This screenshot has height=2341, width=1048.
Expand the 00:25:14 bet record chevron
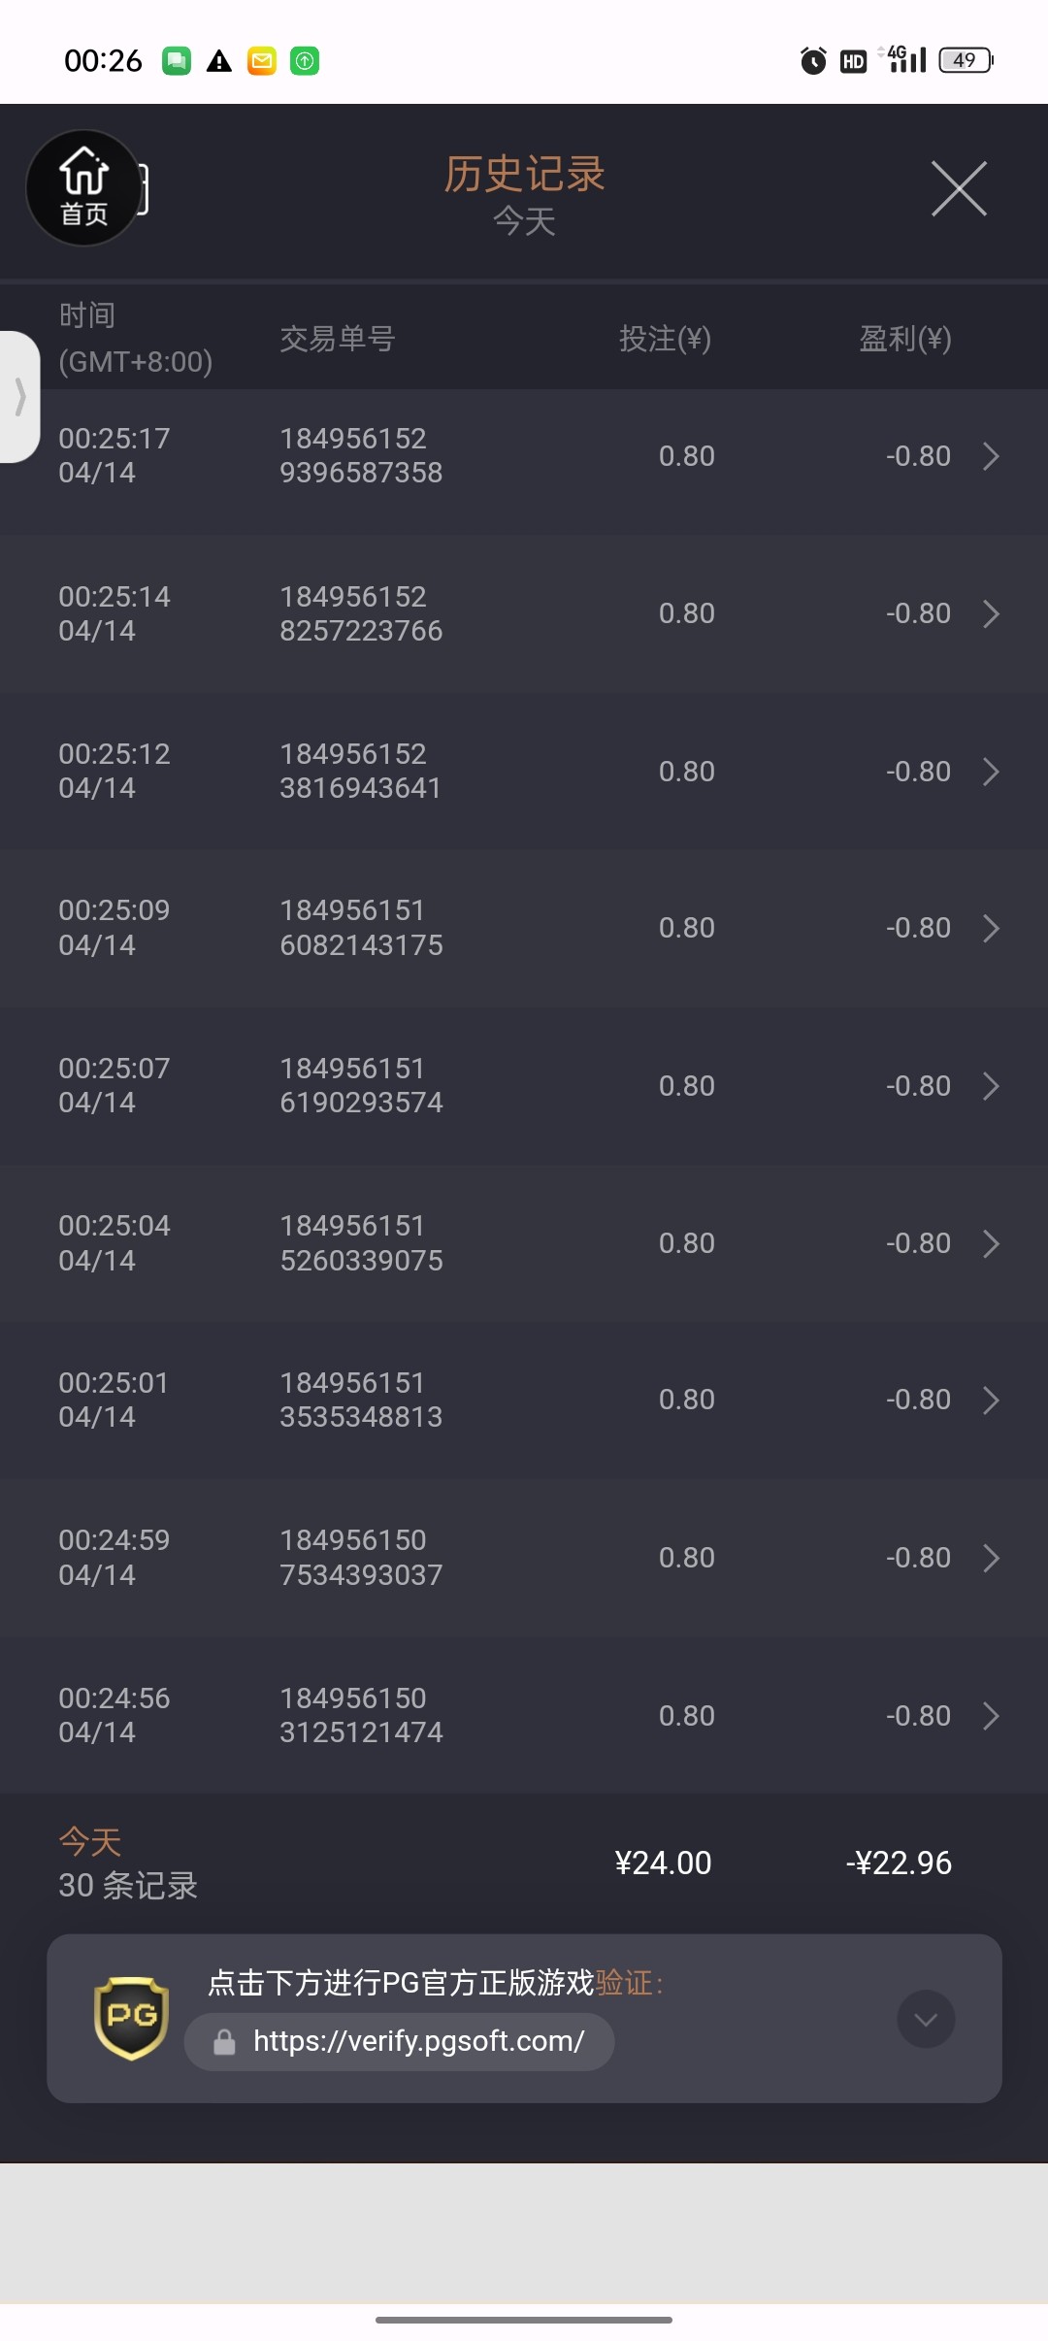991,613
